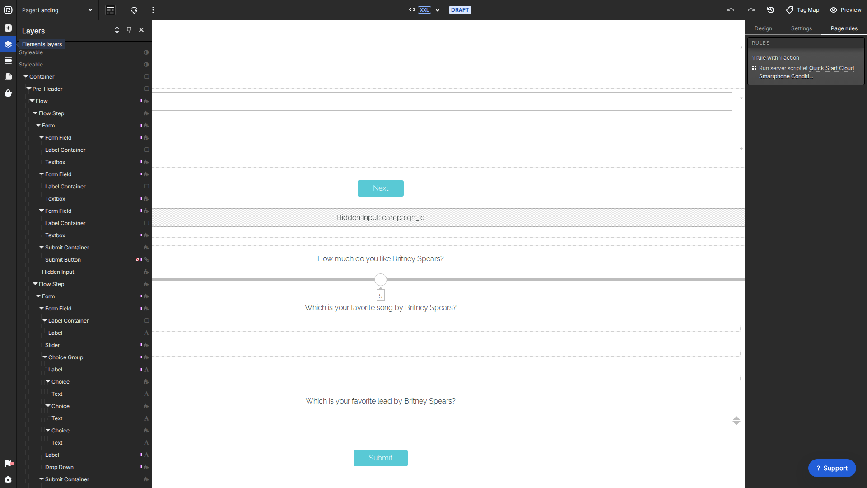867x488 pixels.
Task: Close the Layers panel
Action: tap(141, 30)
